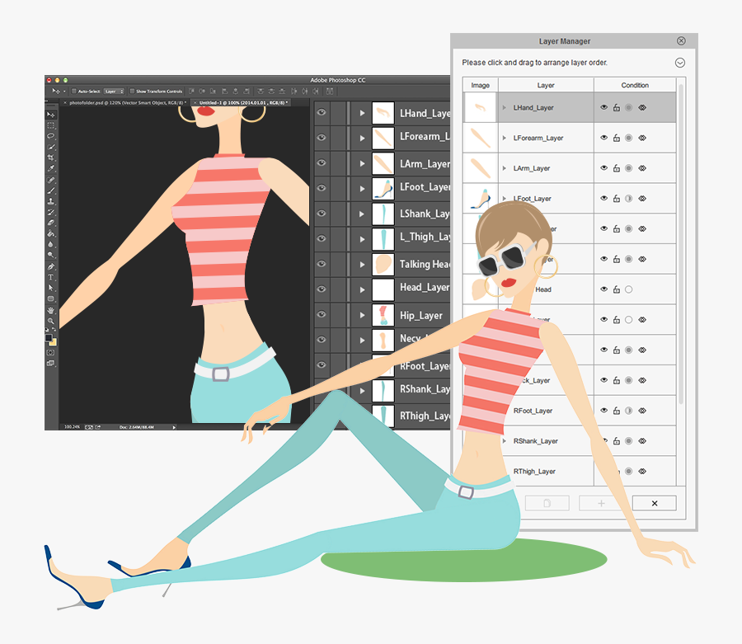This screenshot has height=644, width=742.
Task: Check Show Transform Controls option
Action: click(131, 91)
